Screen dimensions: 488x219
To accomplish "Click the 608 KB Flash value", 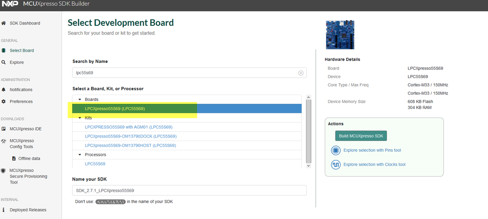I will 420,101.
